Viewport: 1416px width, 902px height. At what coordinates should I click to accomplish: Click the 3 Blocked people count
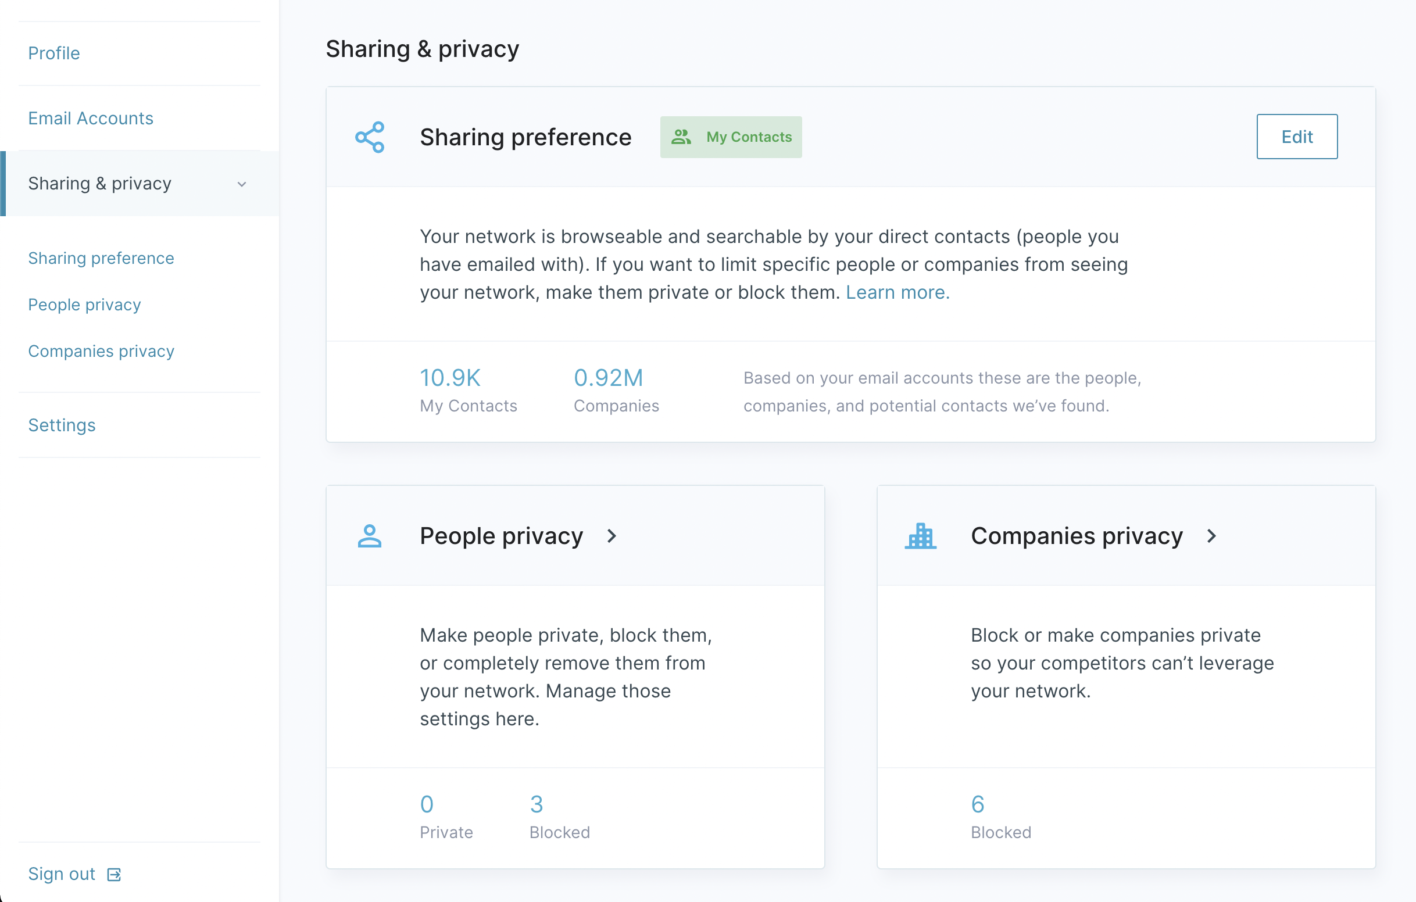(x=537, y=804)
